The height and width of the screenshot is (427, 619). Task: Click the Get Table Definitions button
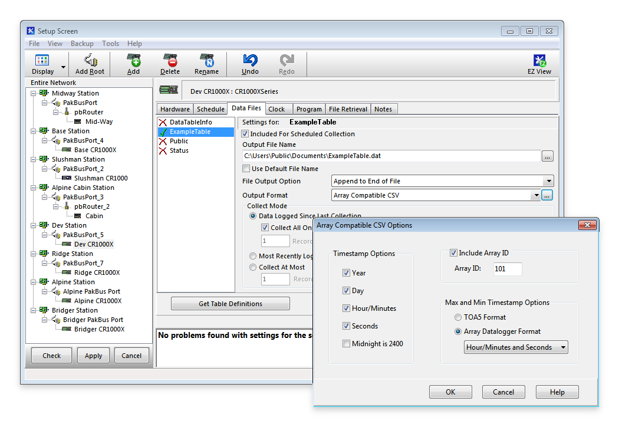(230, 304)
